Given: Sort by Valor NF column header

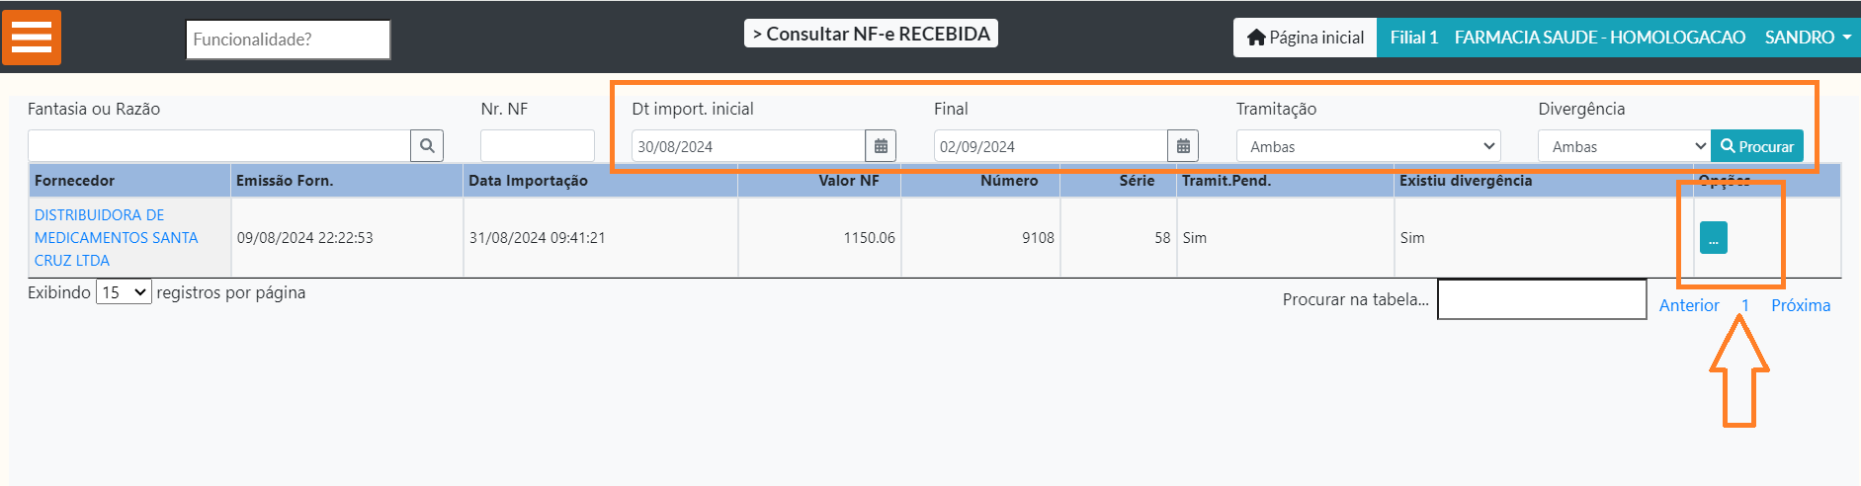Looking at the screenshot, I should (848, 181).
